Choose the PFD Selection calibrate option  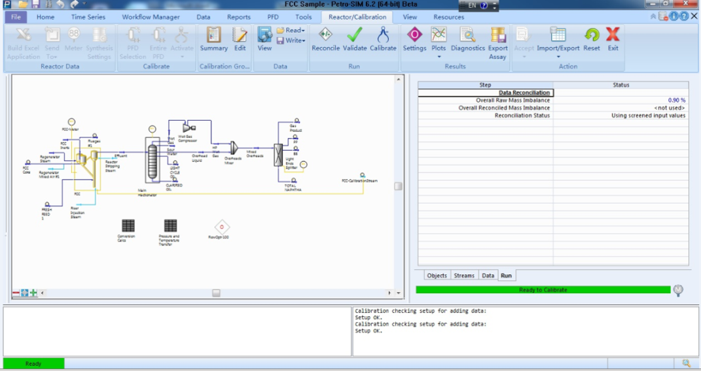(133, 43)
